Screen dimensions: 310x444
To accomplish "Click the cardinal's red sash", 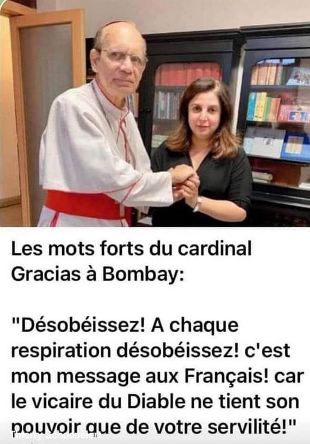I will (85, 205).
